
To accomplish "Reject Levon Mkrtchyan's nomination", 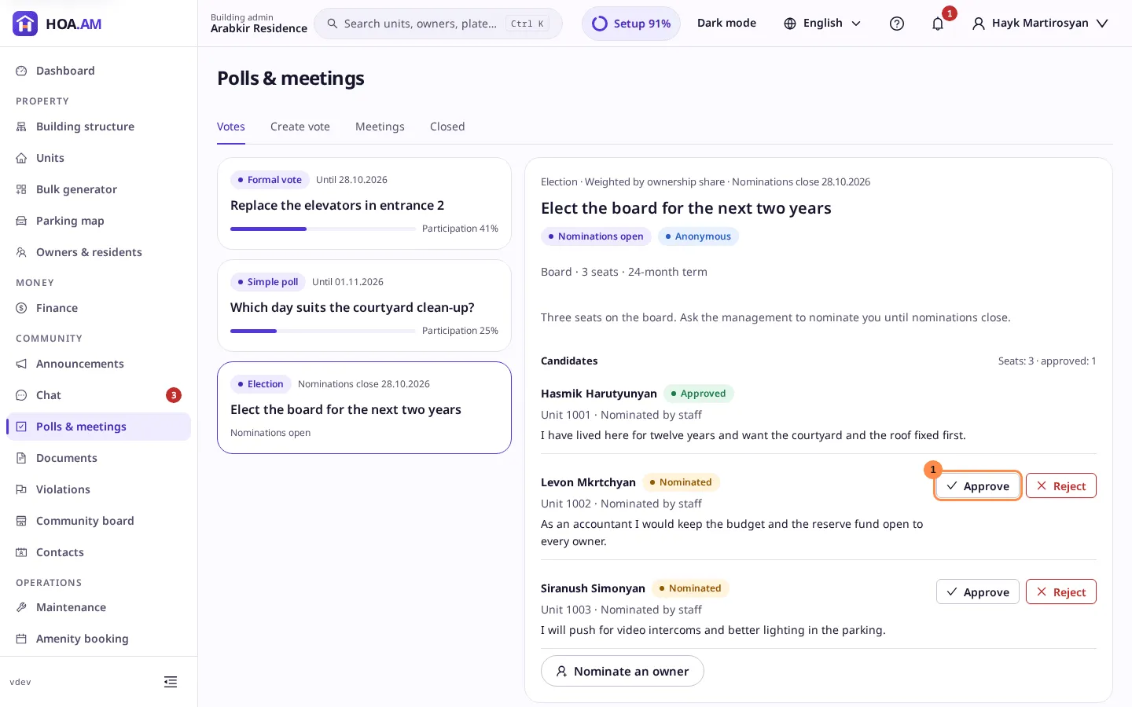I will (1061, 486).
